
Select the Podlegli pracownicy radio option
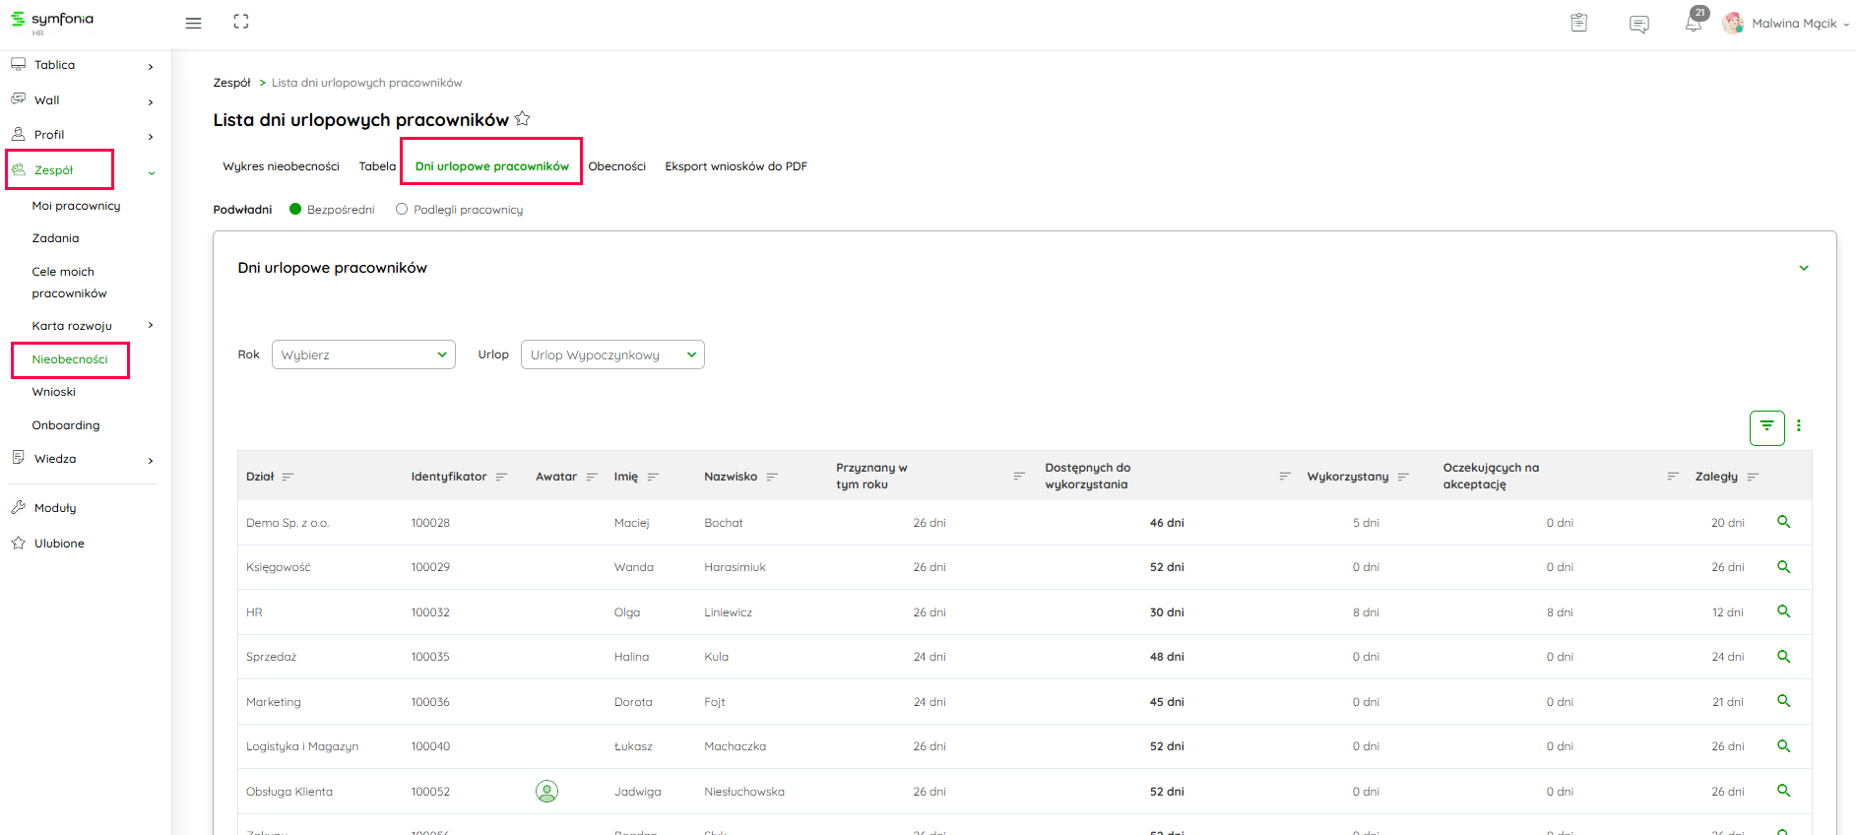pyautogui.click(x=402, y=210)
